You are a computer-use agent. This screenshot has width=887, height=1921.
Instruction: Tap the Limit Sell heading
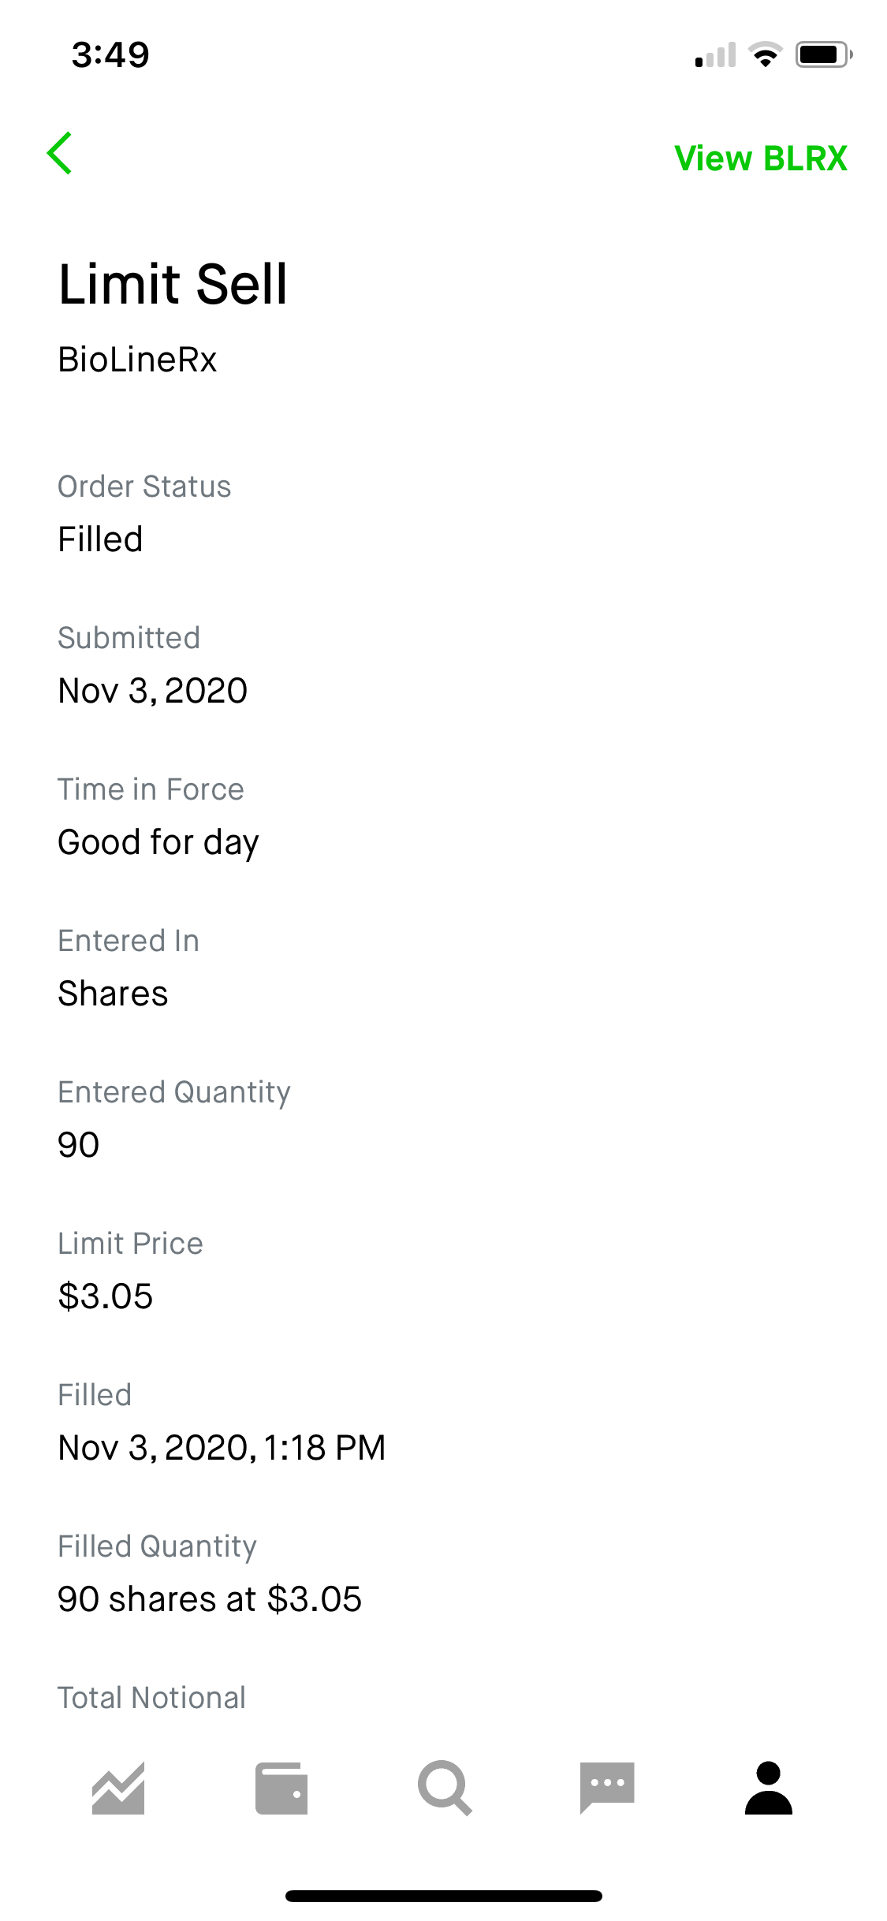pyautogui.click(x=173, y=284)
